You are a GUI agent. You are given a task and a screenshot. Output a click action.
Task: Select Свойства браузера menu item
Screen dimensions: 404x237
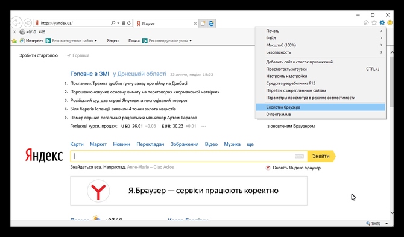coord(321,107)
